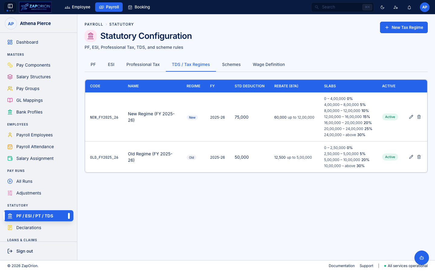Viewport: 435px width, 271px height.
Task: Switch to the ESI tab
Action: pyautogui.click(x=111, y=64)
